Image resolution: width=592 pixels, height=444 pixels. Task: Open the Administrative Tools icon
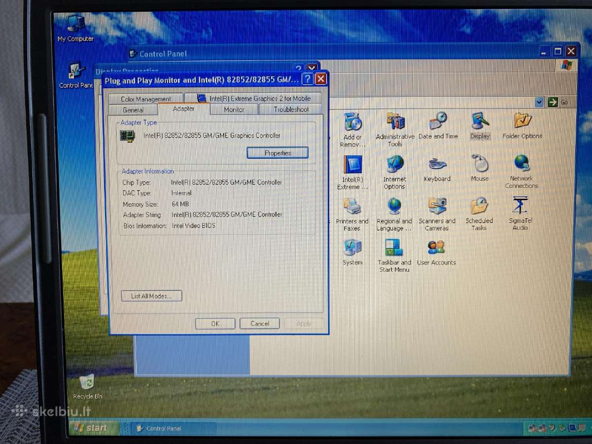click(x=395, y=130)
